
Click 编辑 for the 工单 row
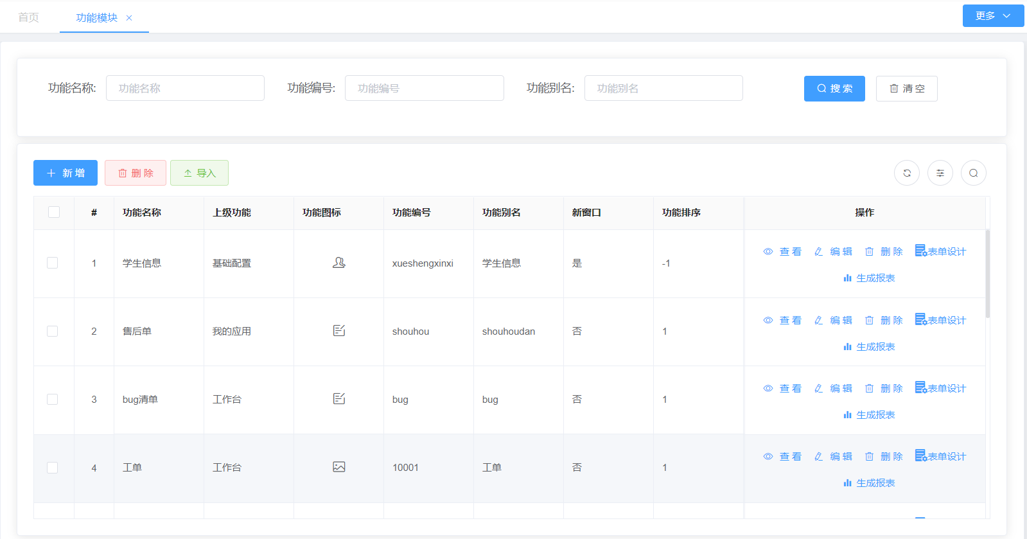pyautogui.click(x=833, y=457)
